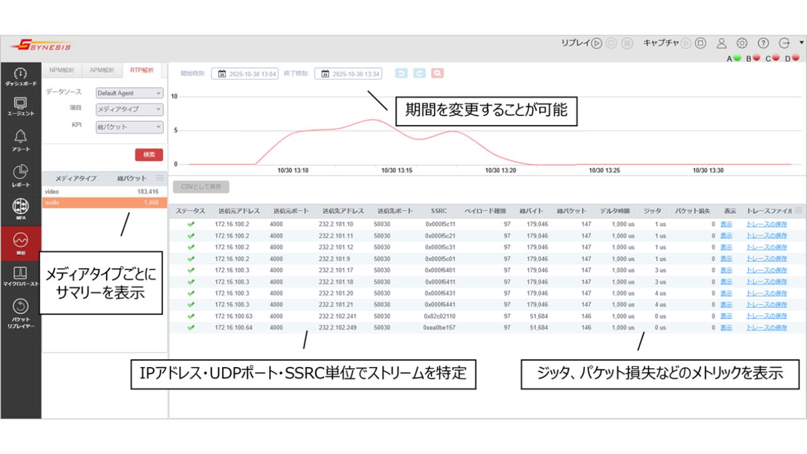Open the KPI dropdown showing 総パケット

tap(129, 127)
